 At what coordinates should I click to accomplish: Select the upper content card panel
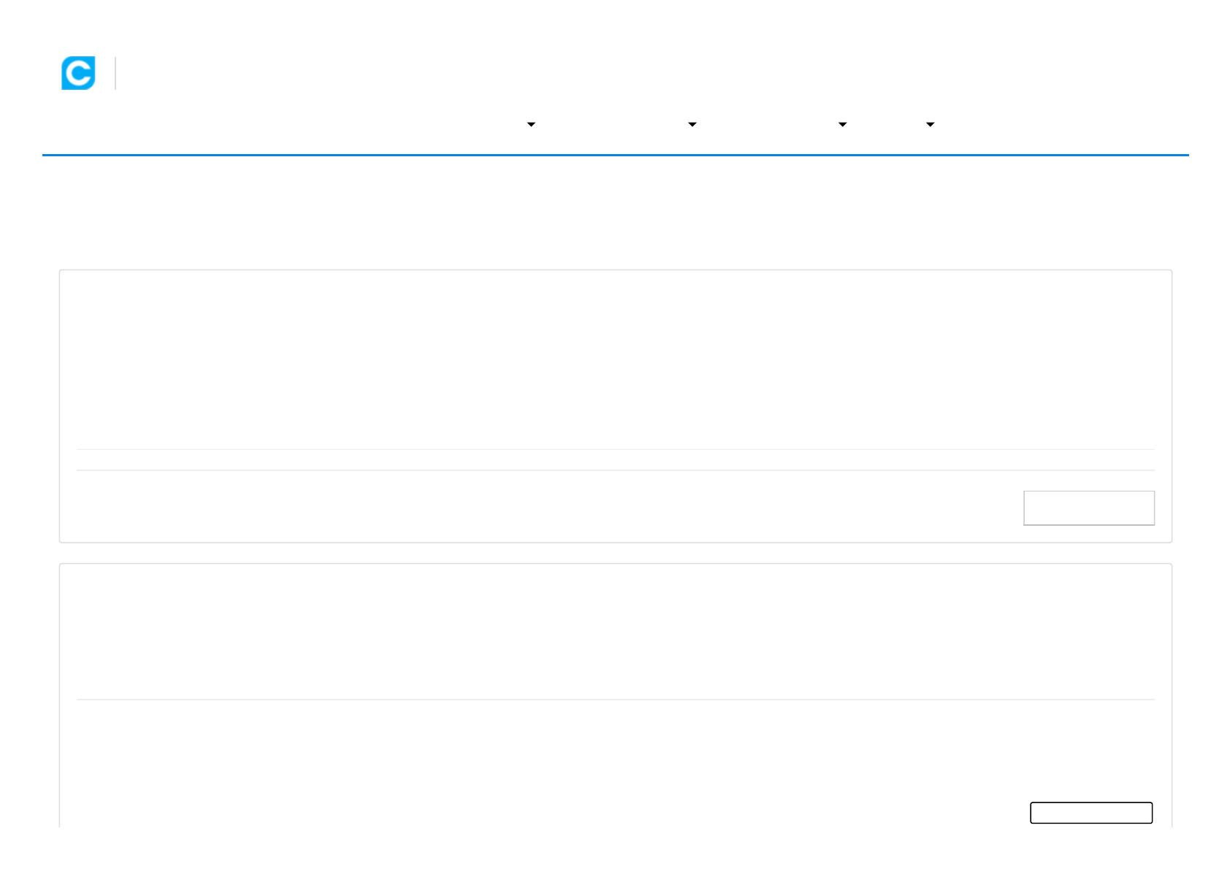point(616,406)
